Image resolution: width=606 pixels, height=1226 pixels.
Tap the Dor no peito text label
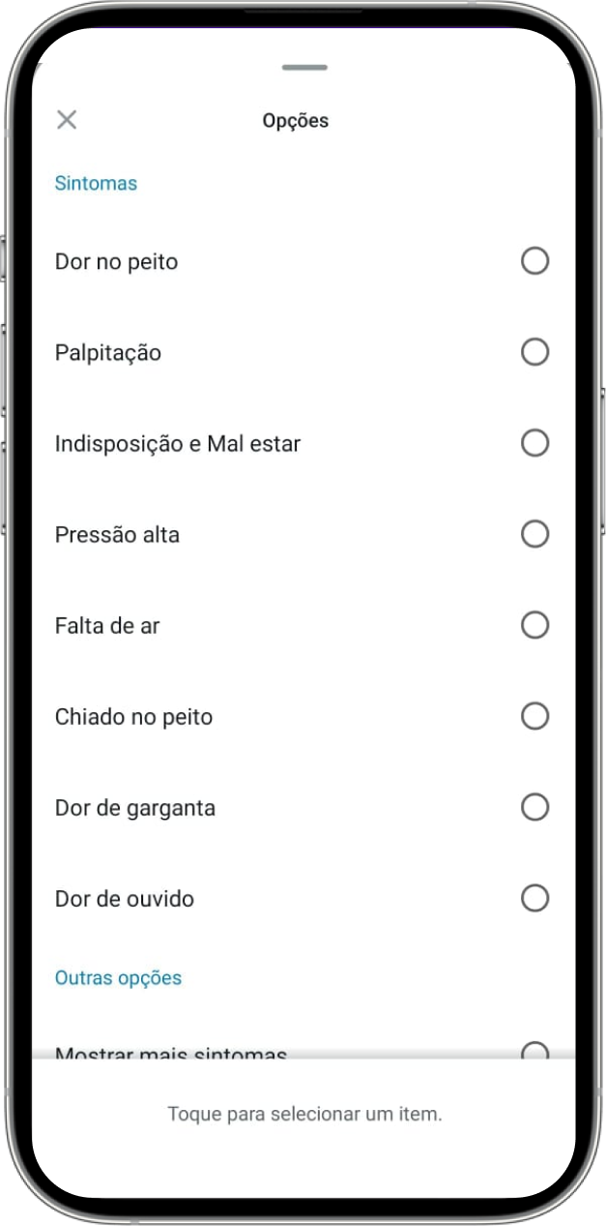coord(116,262)
